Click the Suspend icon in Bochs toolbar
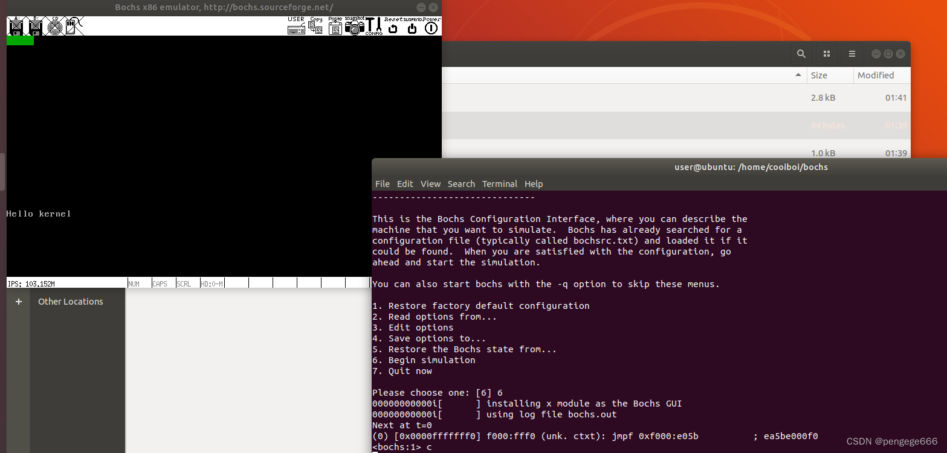Viewport: 947px width, 453px height. click(x=412, y=26)
